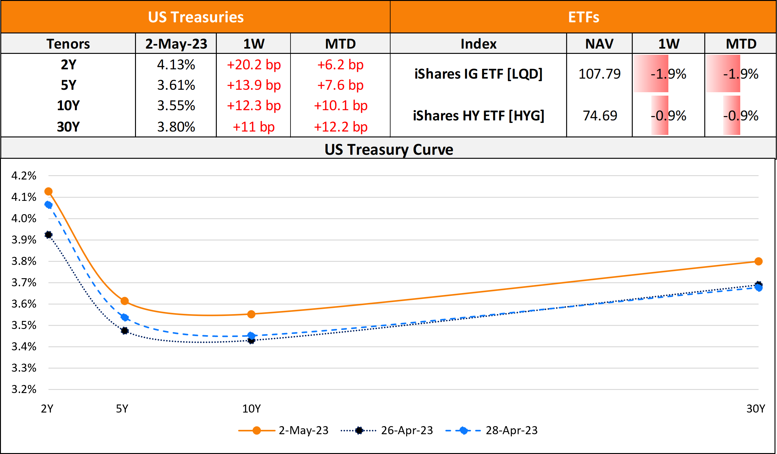
Task: Click the blue 28-Apr-23 marker at 5Y
Action: [125, 317]
